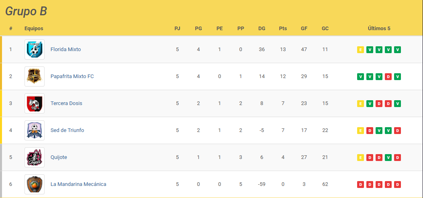Click the DG column header

[x=262, y=28]
